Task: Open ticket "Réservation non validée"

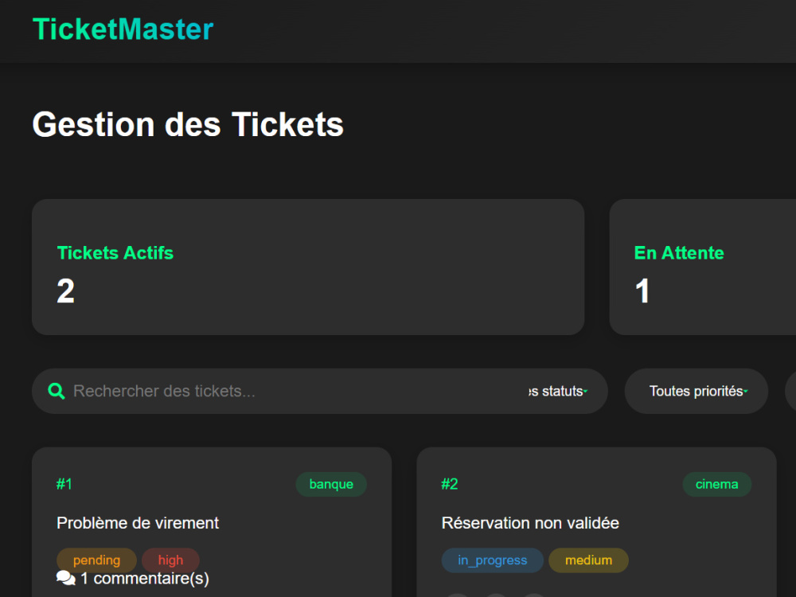Action: pyautogui.click(x=530, y=523)
